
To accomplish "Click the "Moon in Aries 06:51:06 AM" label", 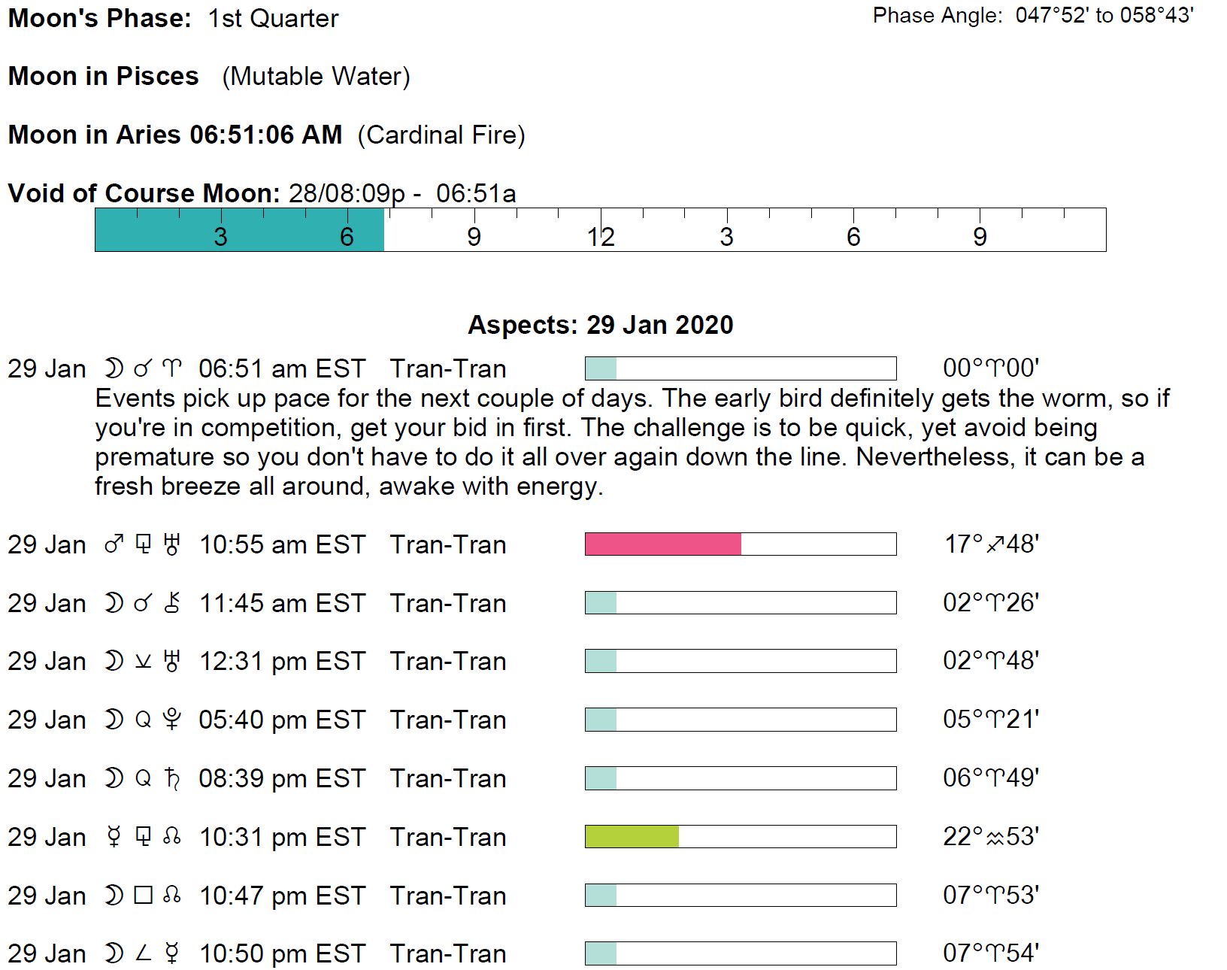I will (174, 135).
